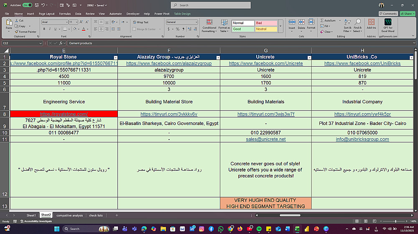
Task: Click the red Font Color A swatch
Action: click(84, 29)
